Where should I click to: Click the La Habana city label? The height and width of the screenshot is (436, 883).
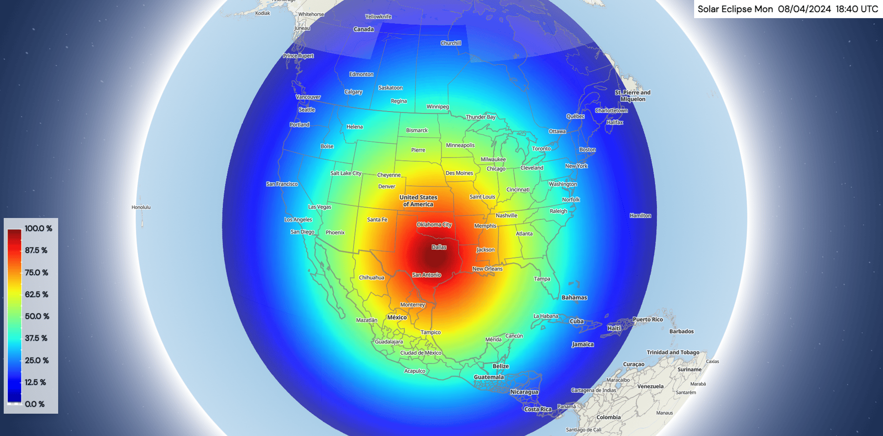[546, 316]
